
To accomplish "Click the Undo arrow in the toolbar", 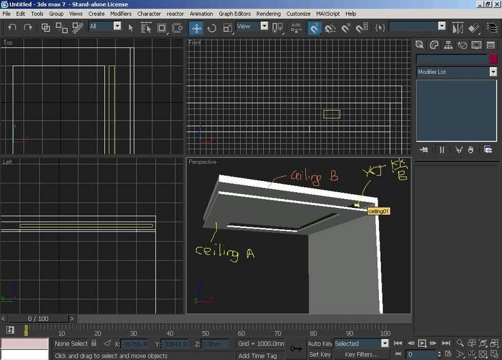I will point(12,28).
